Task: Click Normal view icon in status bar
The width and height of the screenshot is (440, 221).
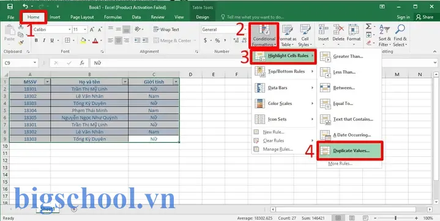Action: coord(338,218)
